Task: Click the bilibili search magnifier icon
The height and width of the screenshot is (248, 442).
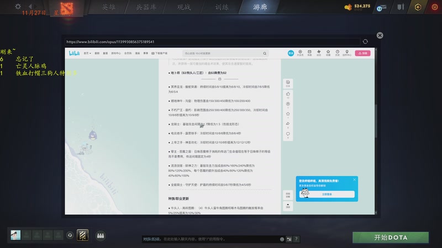Action: point(265,53)
